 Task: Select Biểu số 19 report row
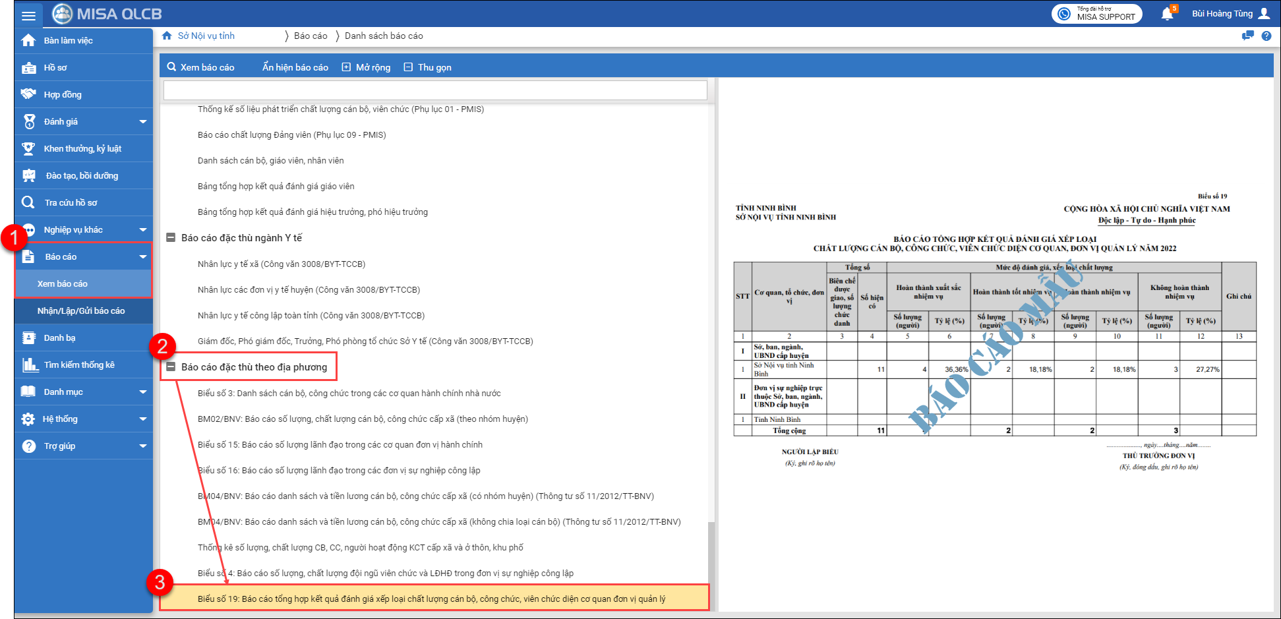click(x=431, y=599)
